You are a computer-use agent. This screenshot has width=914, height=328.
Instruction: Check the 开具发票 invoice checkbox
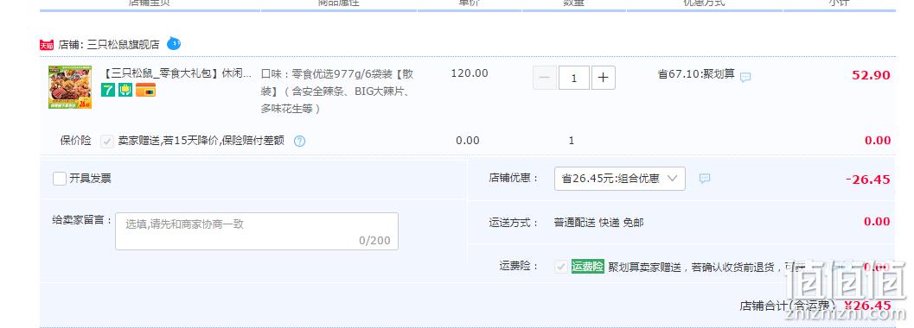click(x=60, y=179)
